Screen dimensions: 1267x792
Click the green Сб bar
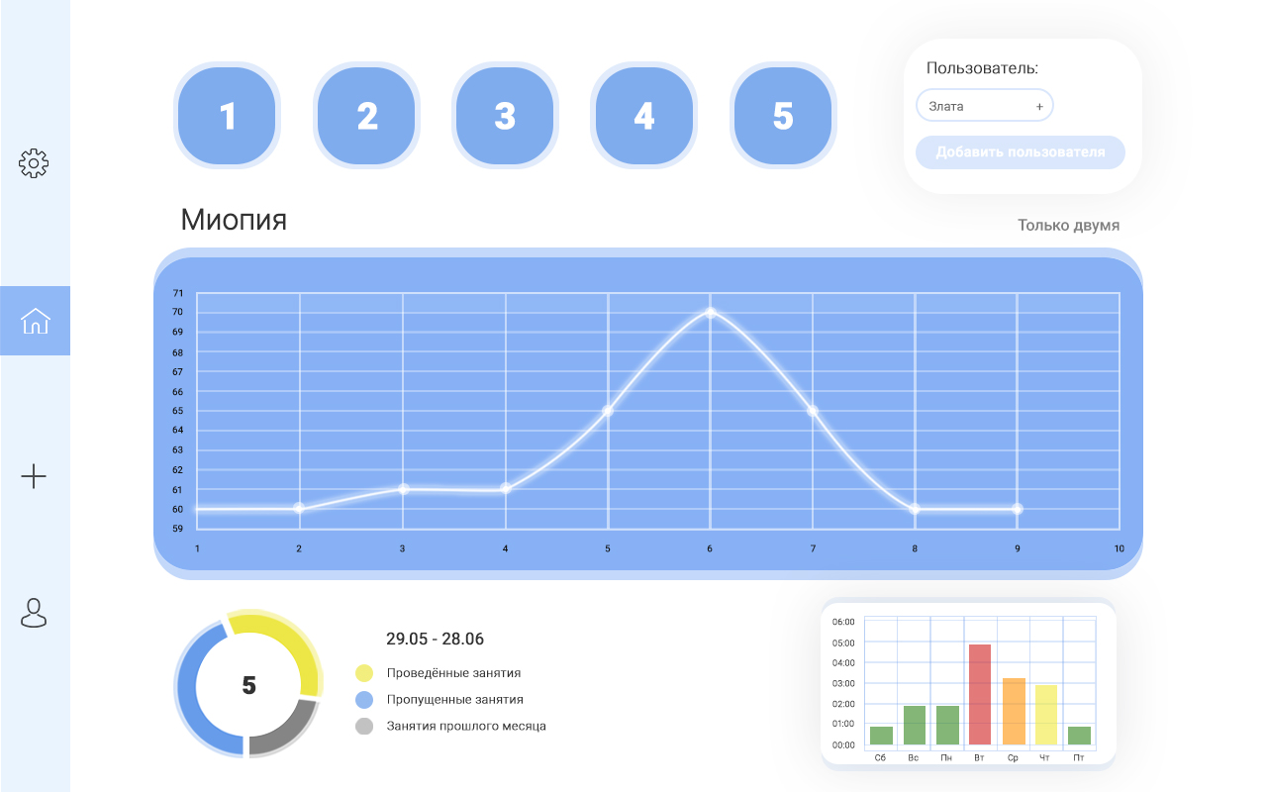pyautogui.click(x=881, y=736)
